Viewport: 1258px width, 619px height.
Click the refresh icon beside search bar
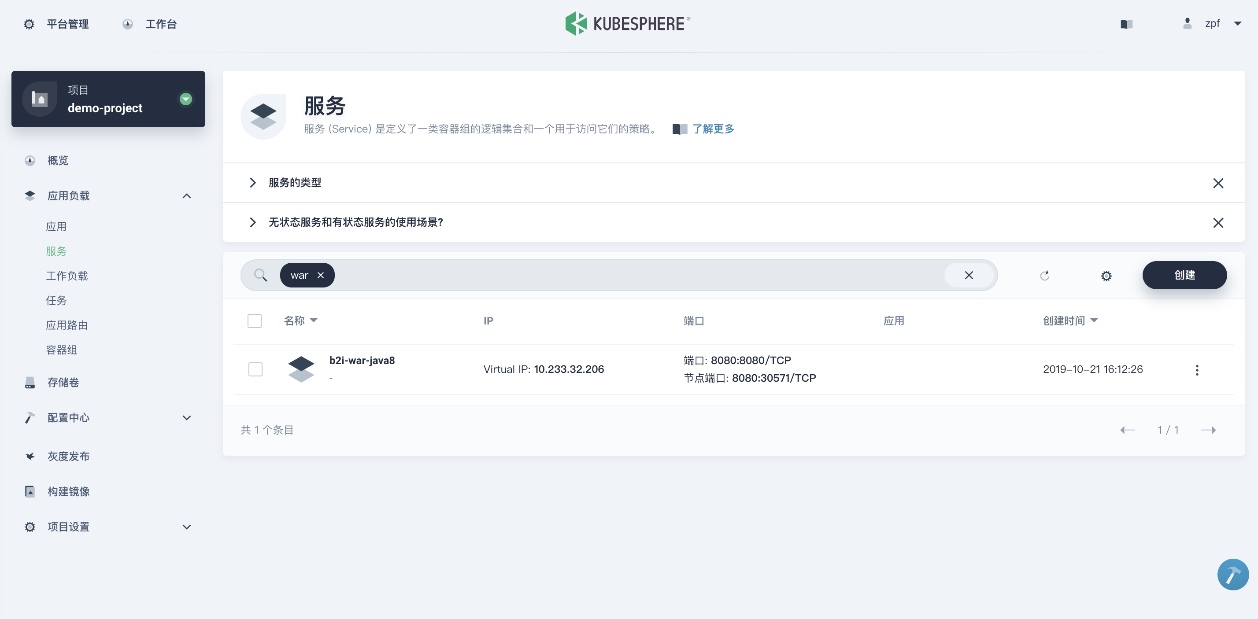tap(1045, 276)
